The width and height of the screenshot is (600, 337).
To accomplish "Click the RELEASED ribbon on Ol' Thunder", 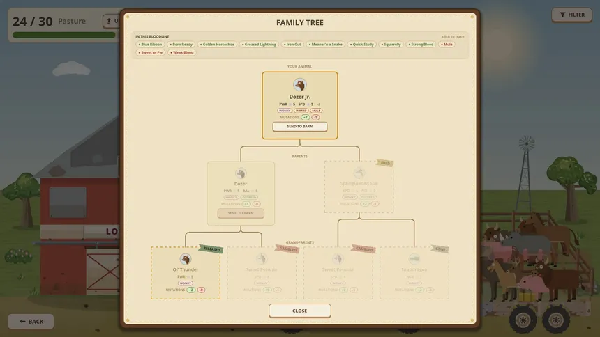I will pyautogui.click(x=211, y=249).
